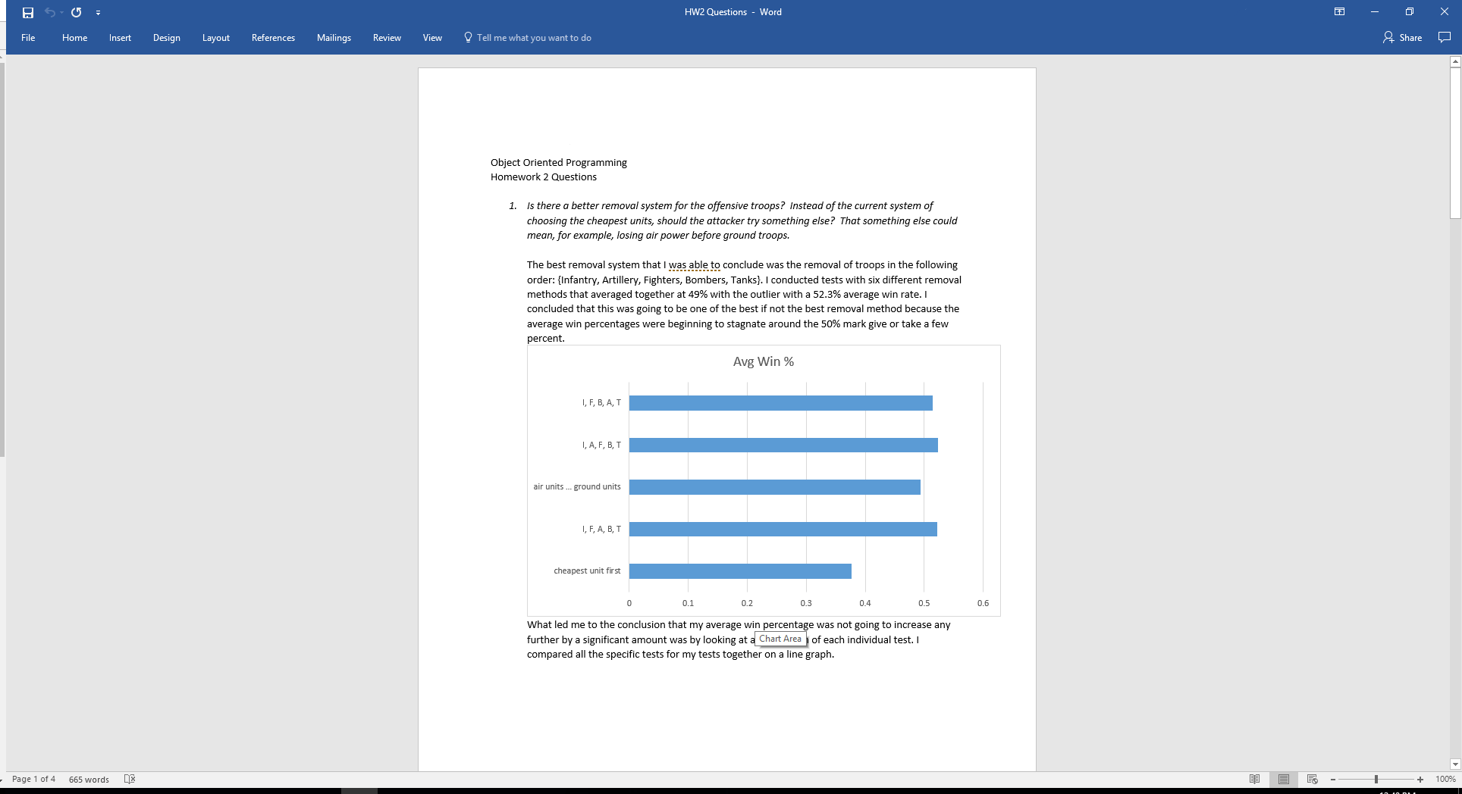Click the Ribbon Display Options icon
This screenshot has height=794, width=1462.
click(x=1340, y=12)
